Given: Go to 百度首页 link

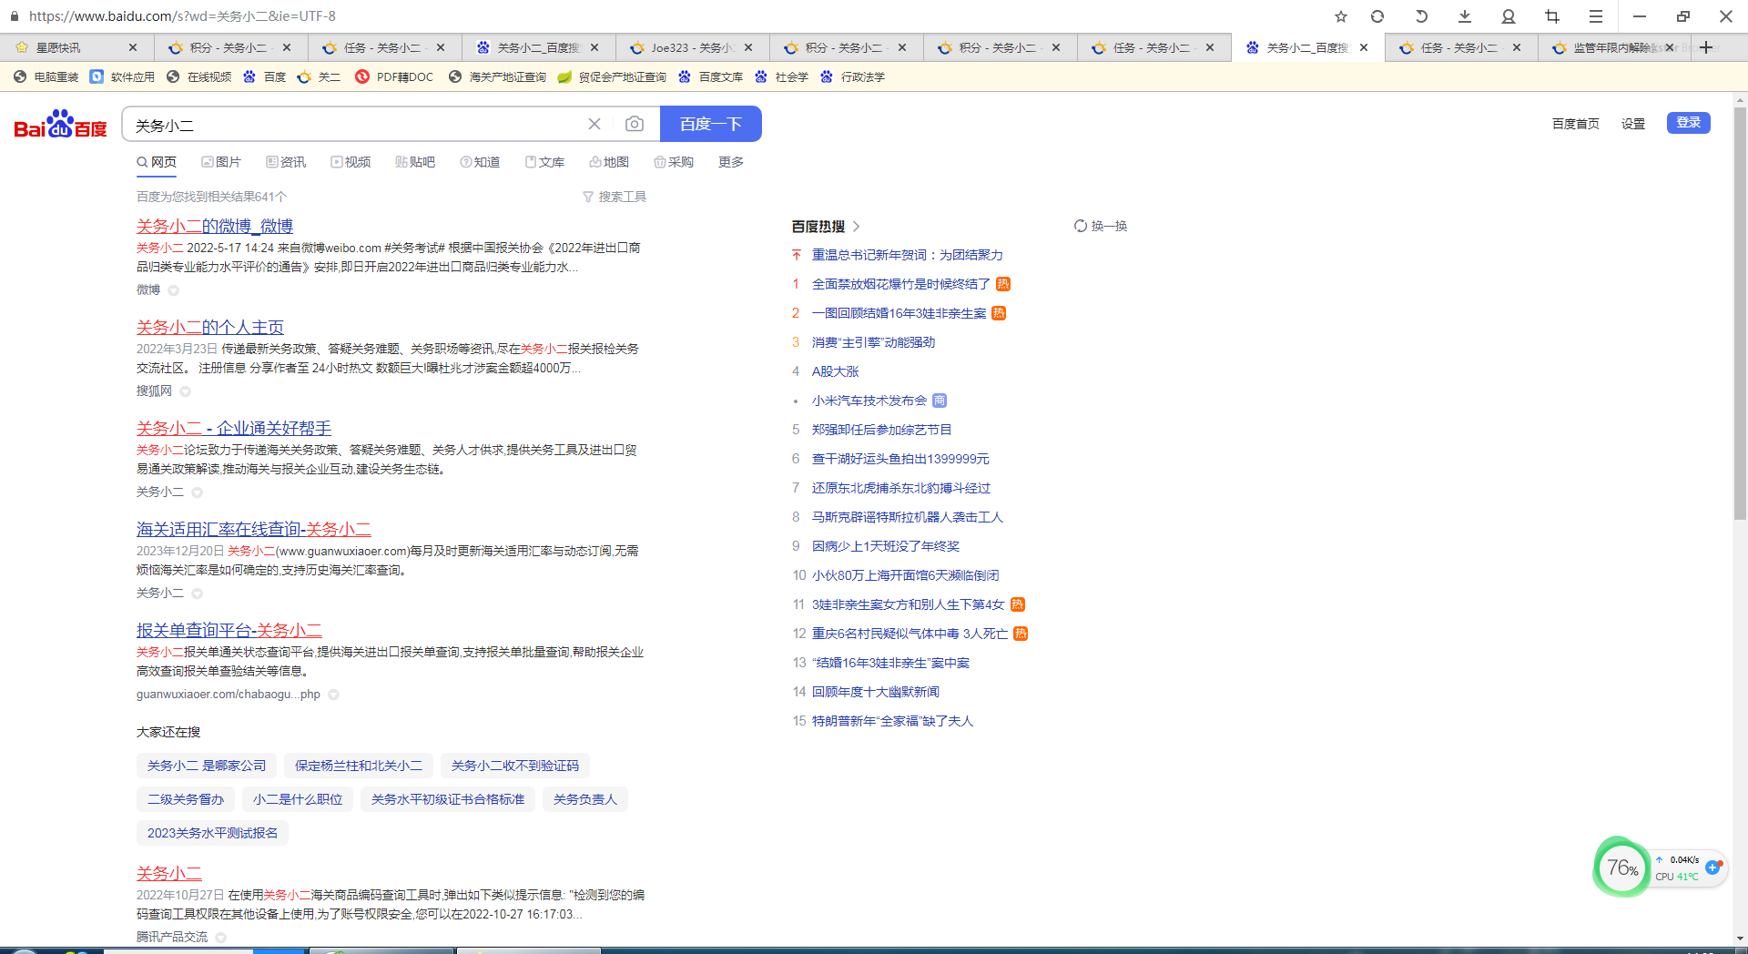Looking at the screenshot, I should tap(1576, 124).
